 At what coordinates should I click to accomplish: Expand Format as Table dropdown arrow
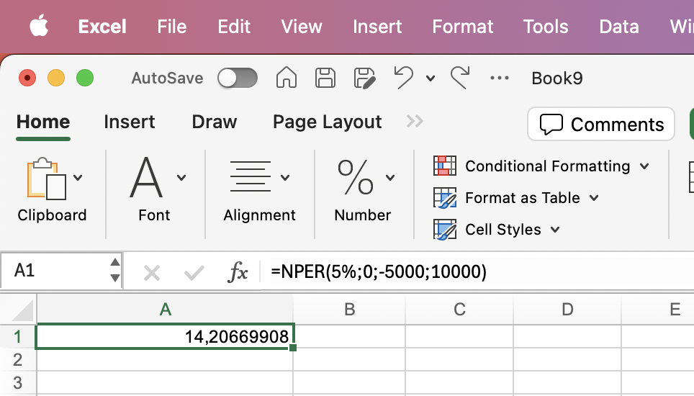tap(594, 198)
